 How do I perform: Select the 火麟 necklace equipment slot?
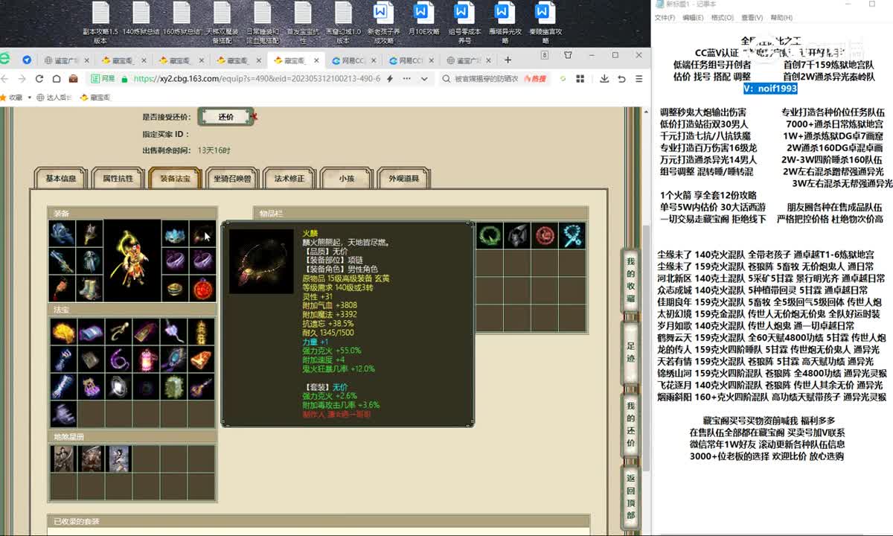[202, 233]
